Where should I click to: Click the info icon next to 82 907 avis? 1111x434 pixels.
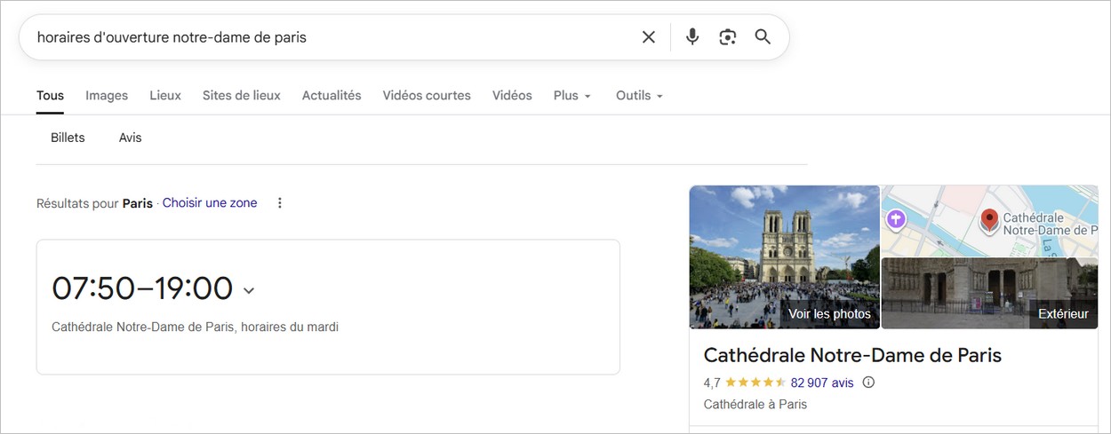click(869, 383)
